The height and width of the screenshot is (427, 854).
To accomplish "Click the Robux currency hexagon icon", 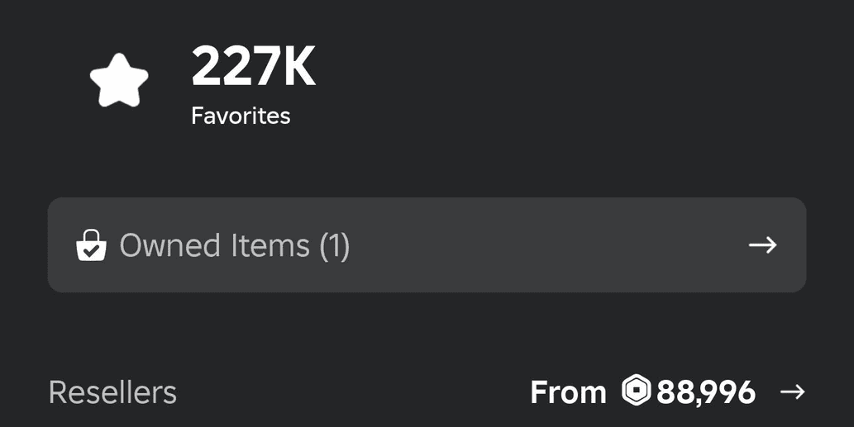I will pyautogui.click(x=636, y=391).
